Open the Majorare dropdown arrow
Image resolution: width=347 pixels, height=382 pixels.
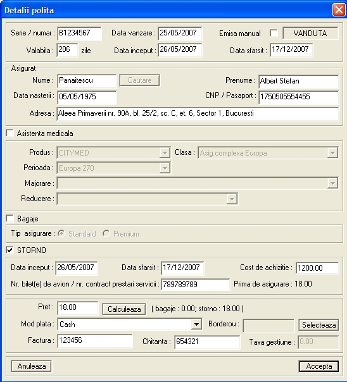(x=332, y=183)
